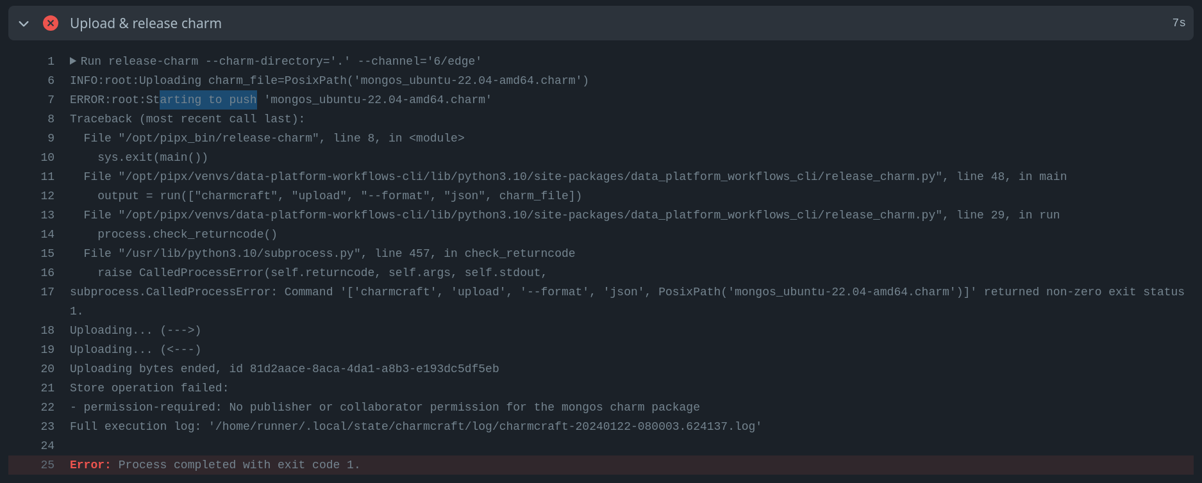Expand the Run release-charm command triangle
The image size is (1202, 483).
click(73, 61)
